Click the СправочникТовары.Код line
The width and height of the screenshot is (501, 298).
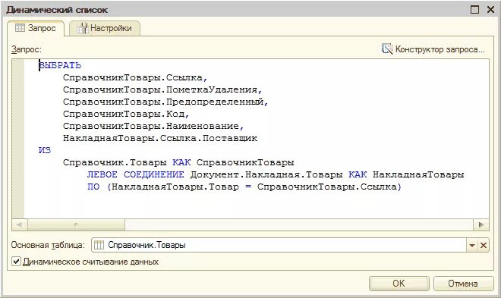click(126, 114)
